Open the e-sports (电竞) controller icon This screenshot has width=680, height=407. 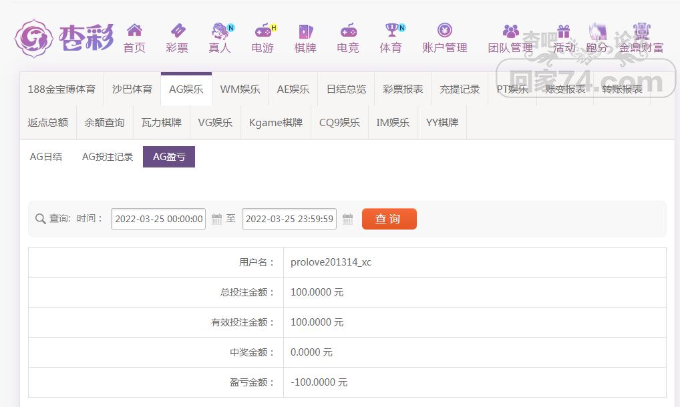[x=348, y=31]
